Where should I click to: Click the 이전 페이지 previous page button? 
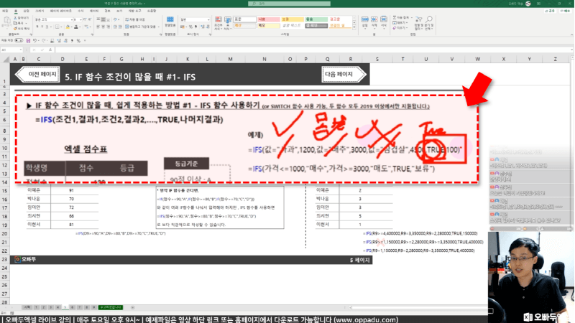coord(38,75)
